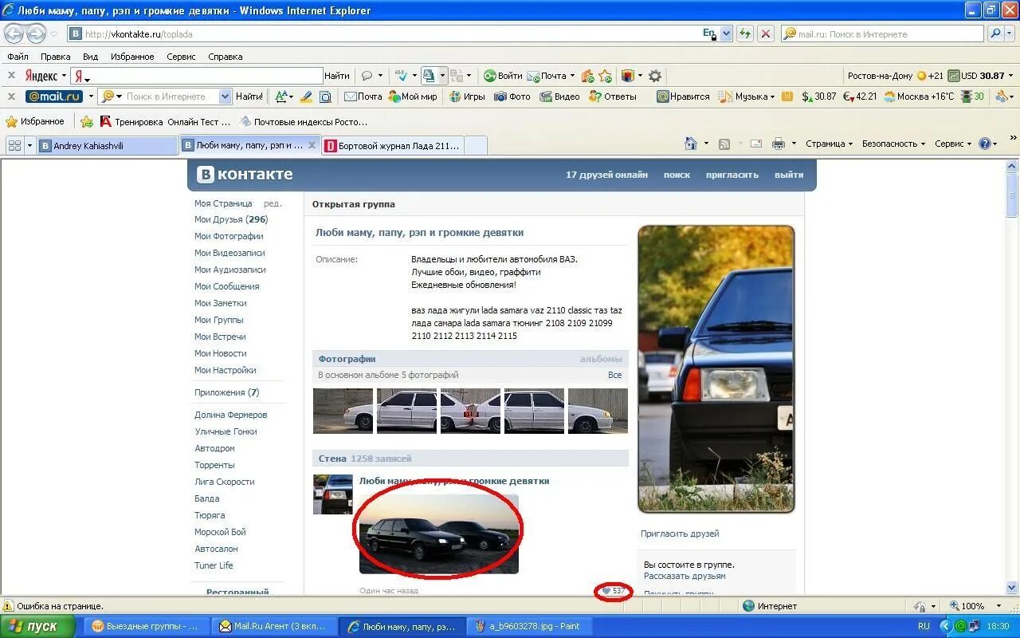Screen dimensions: 1020x638
Task: Click the RSS feeds icon
Action: coord(724,144)
